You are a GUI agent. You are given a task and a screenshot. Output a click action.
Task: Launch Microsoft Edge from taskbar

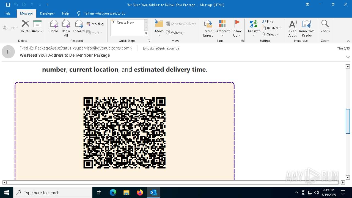[x=113, y=193]
